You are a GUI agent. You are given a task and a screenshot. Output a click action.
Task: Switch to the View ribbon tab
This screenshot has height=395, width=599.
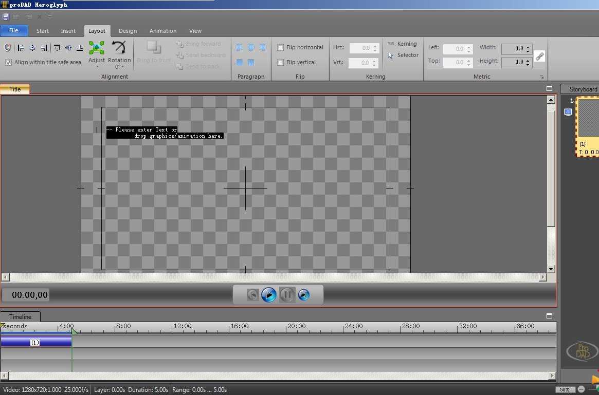195,31
